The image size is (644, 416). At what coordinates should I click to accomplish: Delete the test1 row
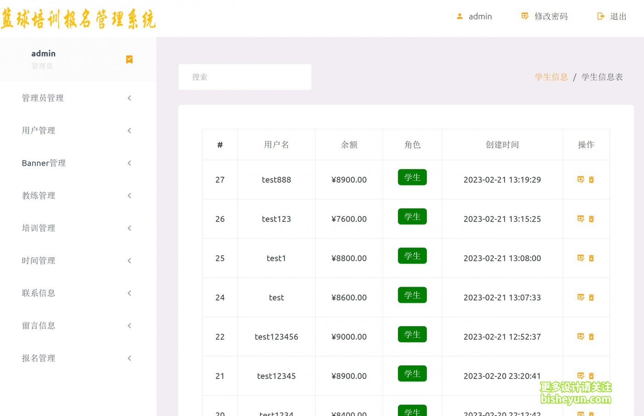[591, 258]
